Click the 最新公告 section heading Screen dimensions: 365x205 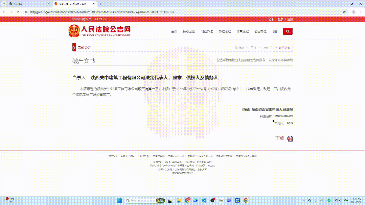tap(84, 48)
